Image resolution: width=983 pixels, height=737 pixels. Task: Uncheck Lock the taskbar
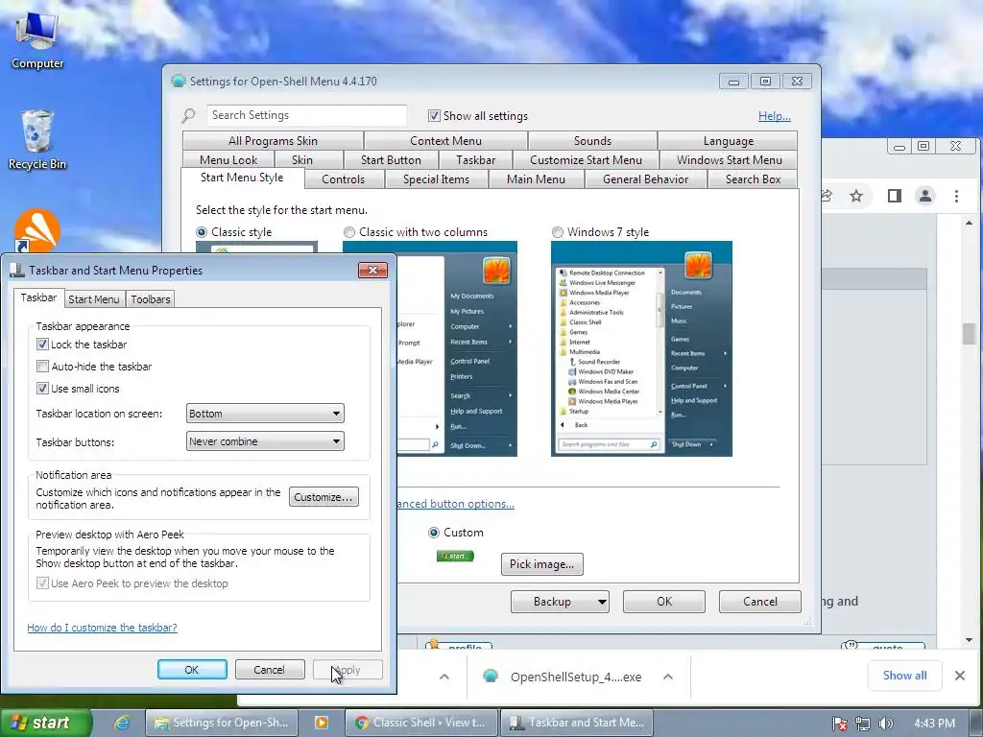42,345
